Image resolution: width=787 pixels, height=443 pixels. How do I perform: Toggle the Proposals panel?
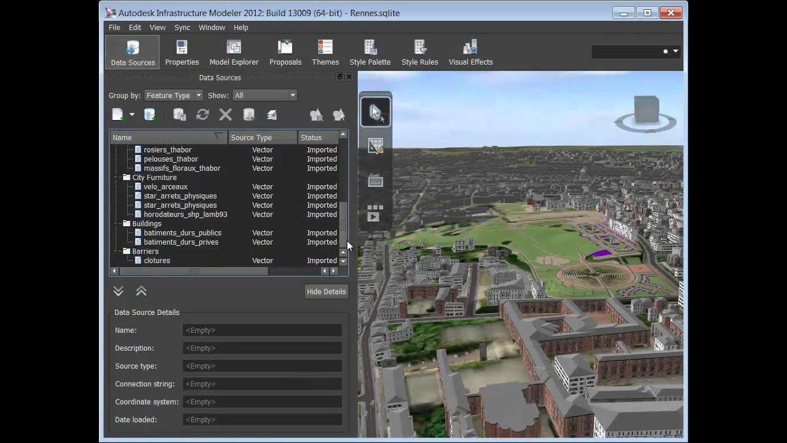(x=285, y=52)
